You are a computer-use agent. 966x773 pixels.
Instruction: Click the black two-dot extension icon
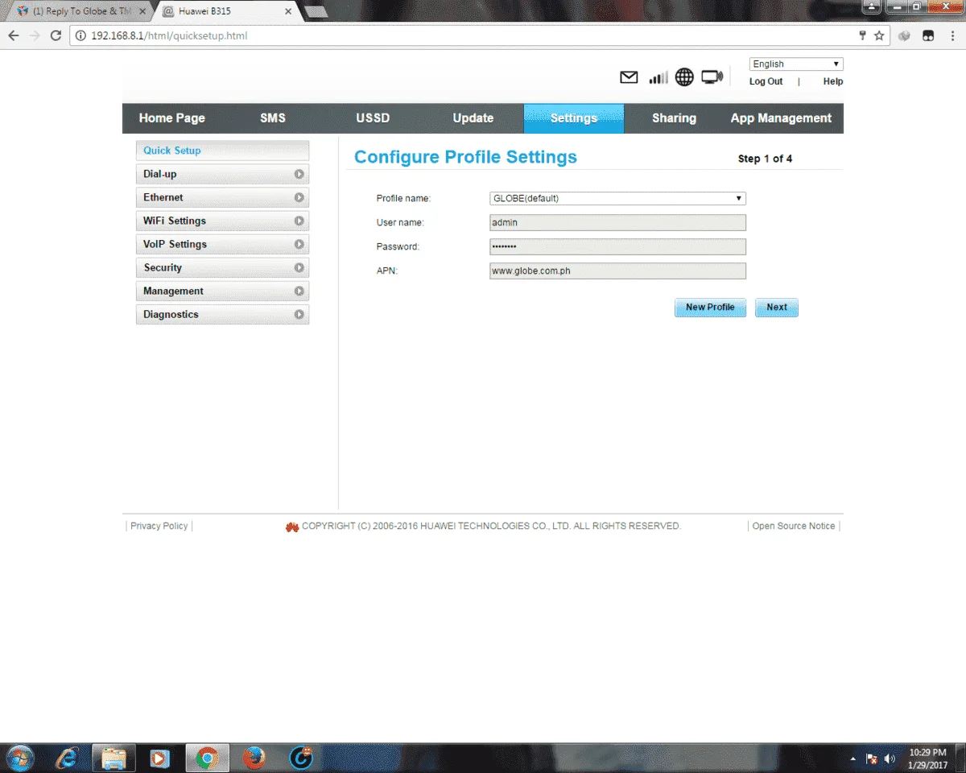[x=927, y=35]
